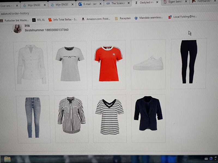Switch to The Science browser tab

(117, 4)
